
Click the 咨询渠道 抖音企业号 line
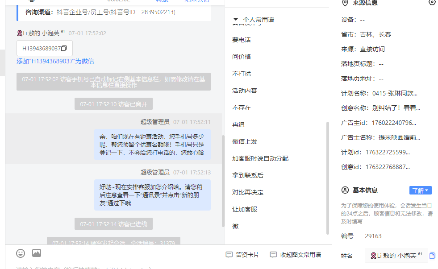pos(100,12)
